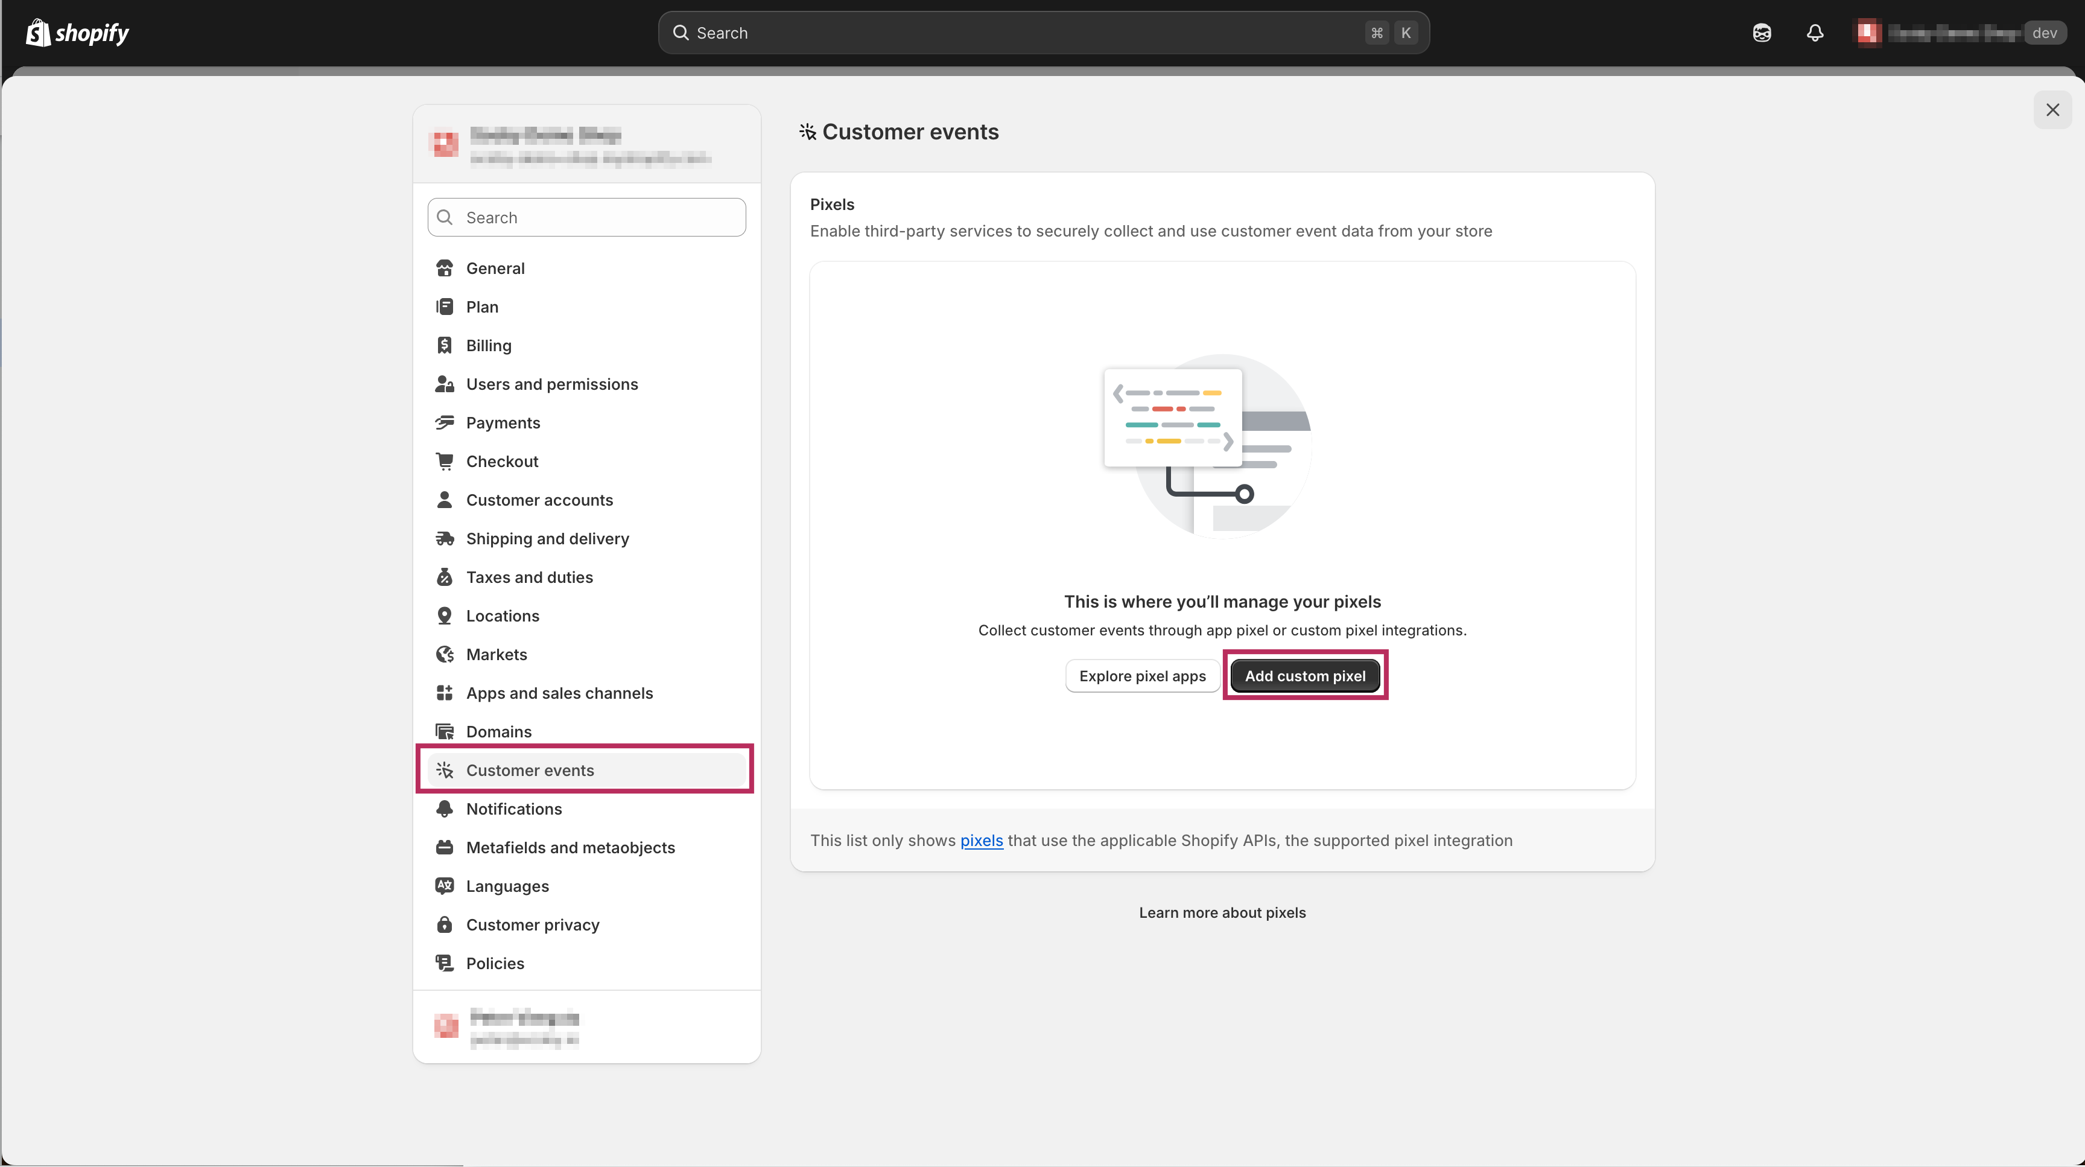Click the Locations pin icon

(x=445, y=616)
